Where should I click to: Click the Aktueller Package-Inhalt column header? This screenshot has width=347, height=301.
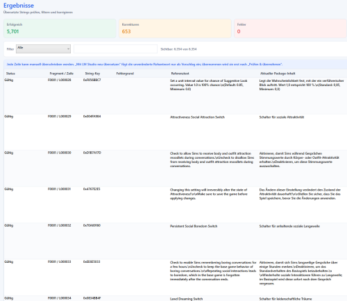278,74
